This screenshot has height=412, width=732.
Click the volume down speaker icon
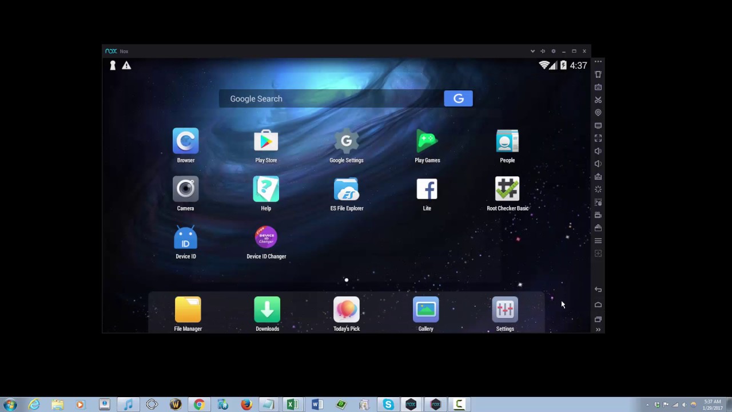pos(598,164)
